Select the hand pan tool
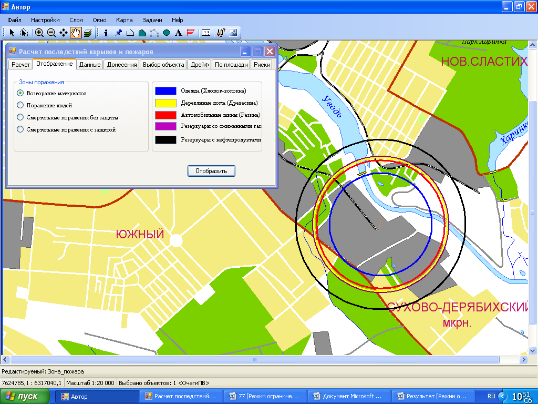This screenshot has width=538, height=404. pos(76,33)
